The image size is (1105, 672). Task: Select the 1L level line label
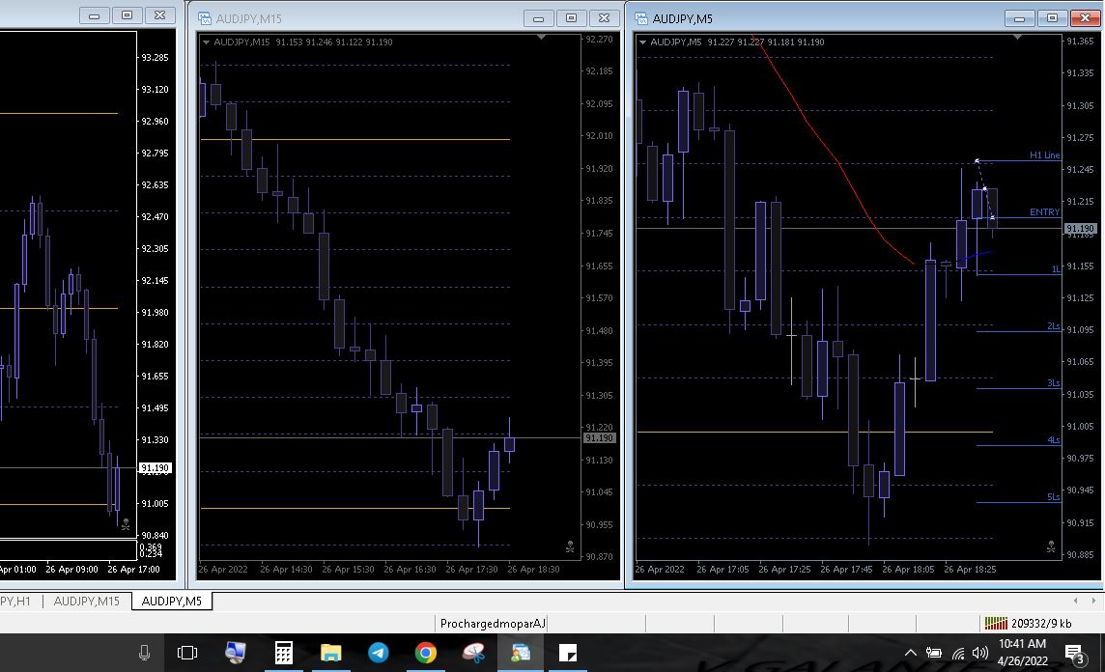point(1056,269)
